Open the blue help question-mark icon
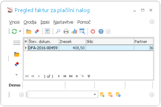Image resolution: width=161 pixels, height=107 pixels. click(101, 31)
